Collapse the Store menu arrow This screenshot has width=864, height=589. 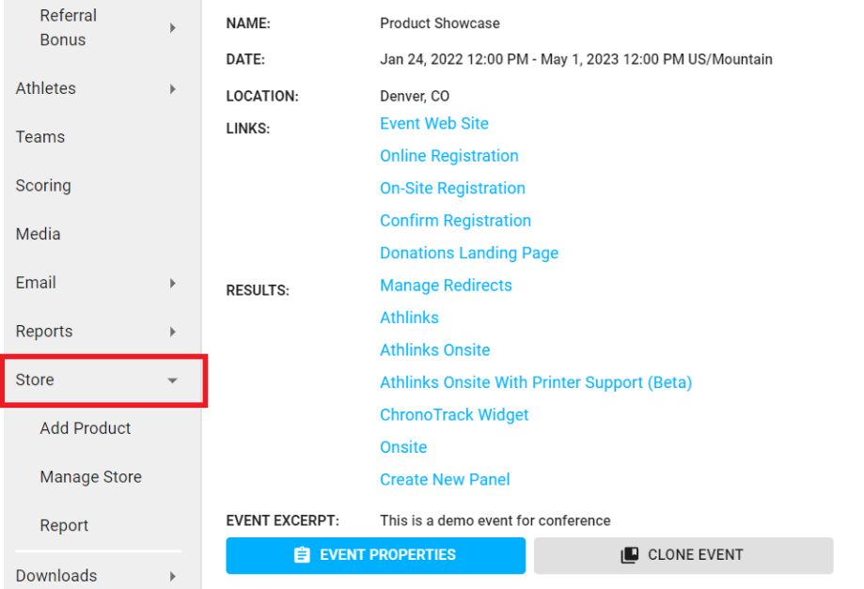click(x=172, y=380)
